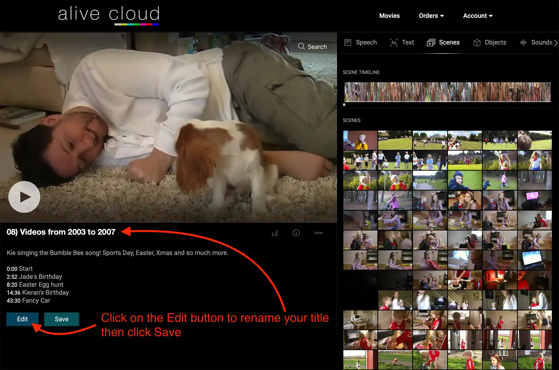Open the Sounds tab
Image resolution: width=559 pixels, height=370 pixels.
coord(536,42)
